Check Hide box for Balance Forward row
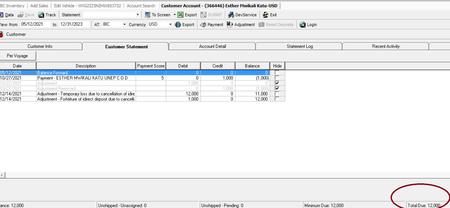Image resolution: width=450 pixels, height=208 pixels. pyautogui.click(x=277, y=73)
